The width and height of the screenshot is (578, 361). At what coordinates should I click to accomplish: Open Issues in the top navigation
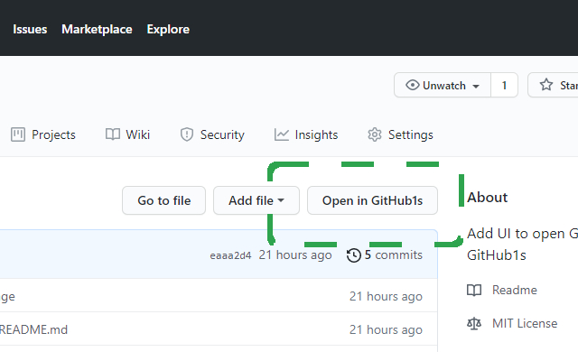click(30, 29)
